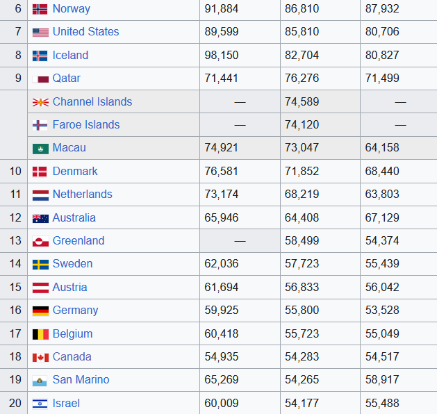Open the Austria link
437x414 pixels.
point(69,287)
